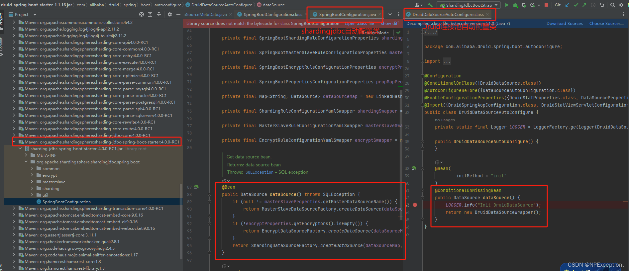This screenshot has width=629, height=271.
Task: Open the profiler run icon
Action: (532, 5)
